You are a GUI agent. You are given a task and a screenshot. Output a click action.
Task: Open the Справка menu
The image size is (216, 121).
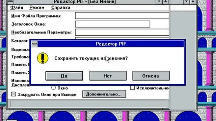coord(61,7)
